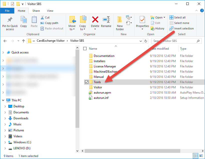Sort by the Type column header
205x159 pixels.
click(x=183, y=49)
